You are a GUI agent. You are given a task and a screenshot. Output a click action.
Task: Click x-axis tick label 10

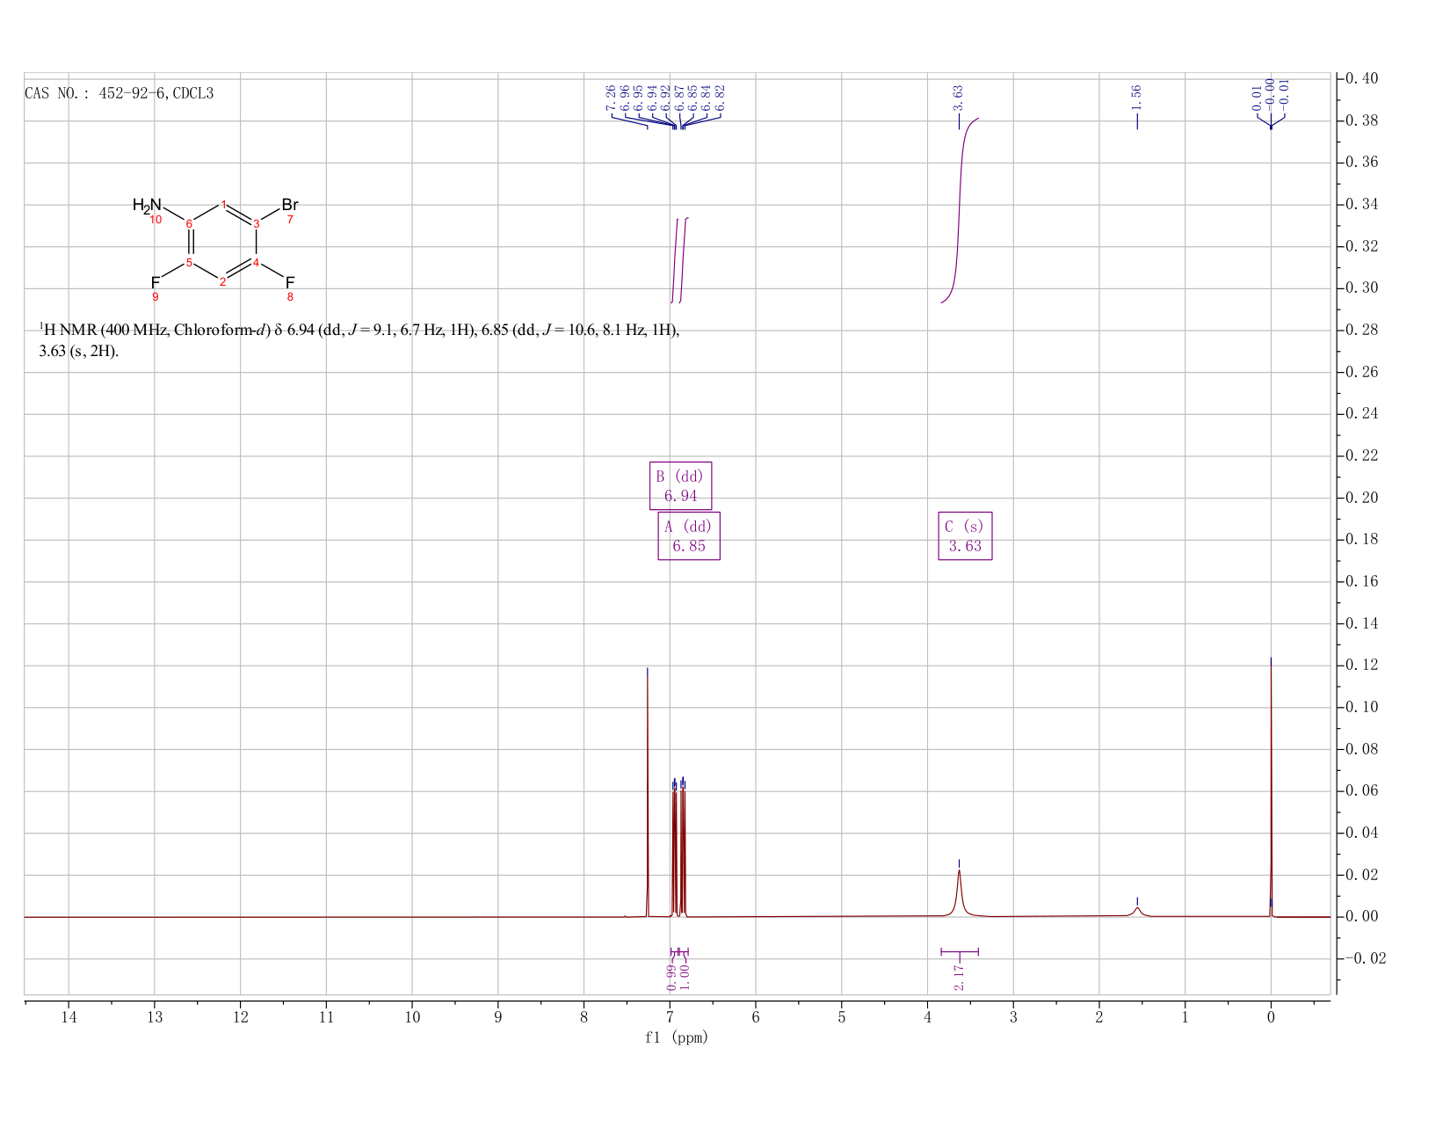pos(412,1018)
